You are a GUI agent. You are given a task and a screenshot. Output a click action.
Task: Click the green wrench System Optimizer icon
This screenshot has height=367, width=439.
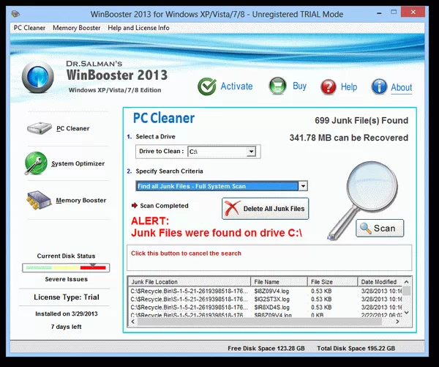[x=36, y=163]
